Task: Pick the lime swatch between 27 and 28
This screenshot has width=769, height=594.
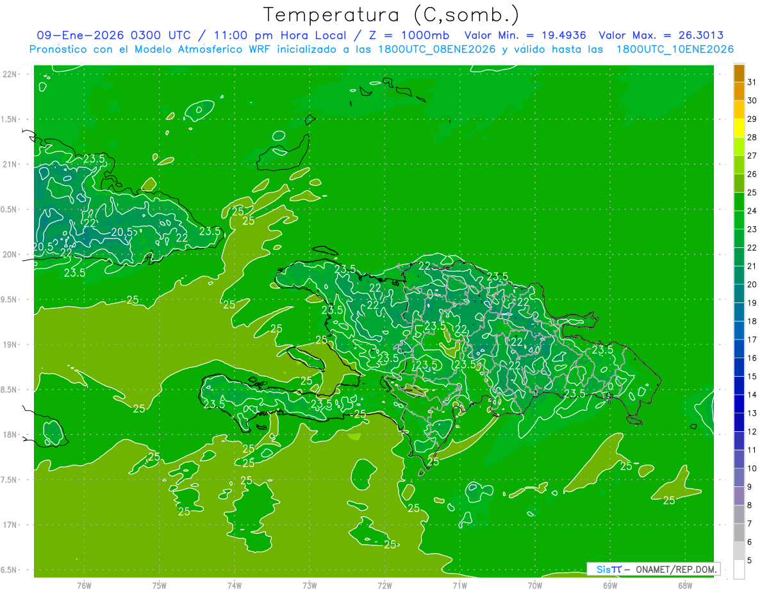Action: pyautogui.click(x=739, y=147)
